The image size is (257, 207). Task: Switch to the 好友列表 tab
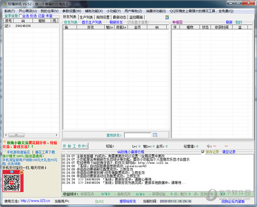point(70,17)
